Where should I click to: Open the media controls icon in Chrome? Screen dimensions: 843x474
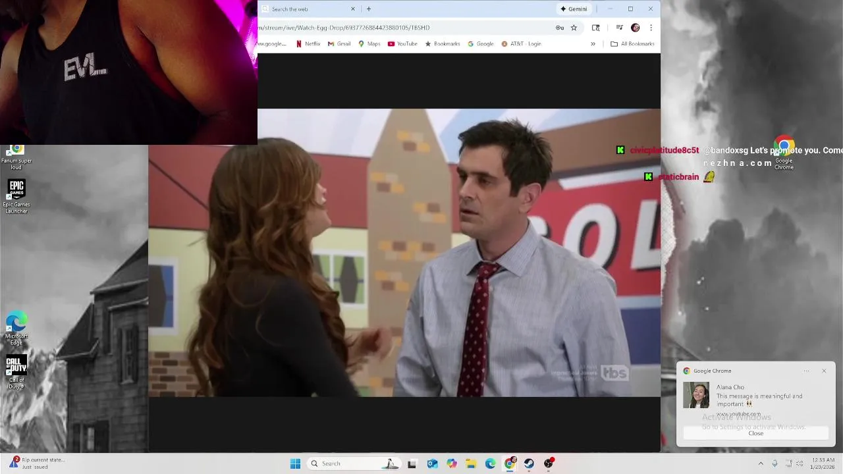coord(619,28)
